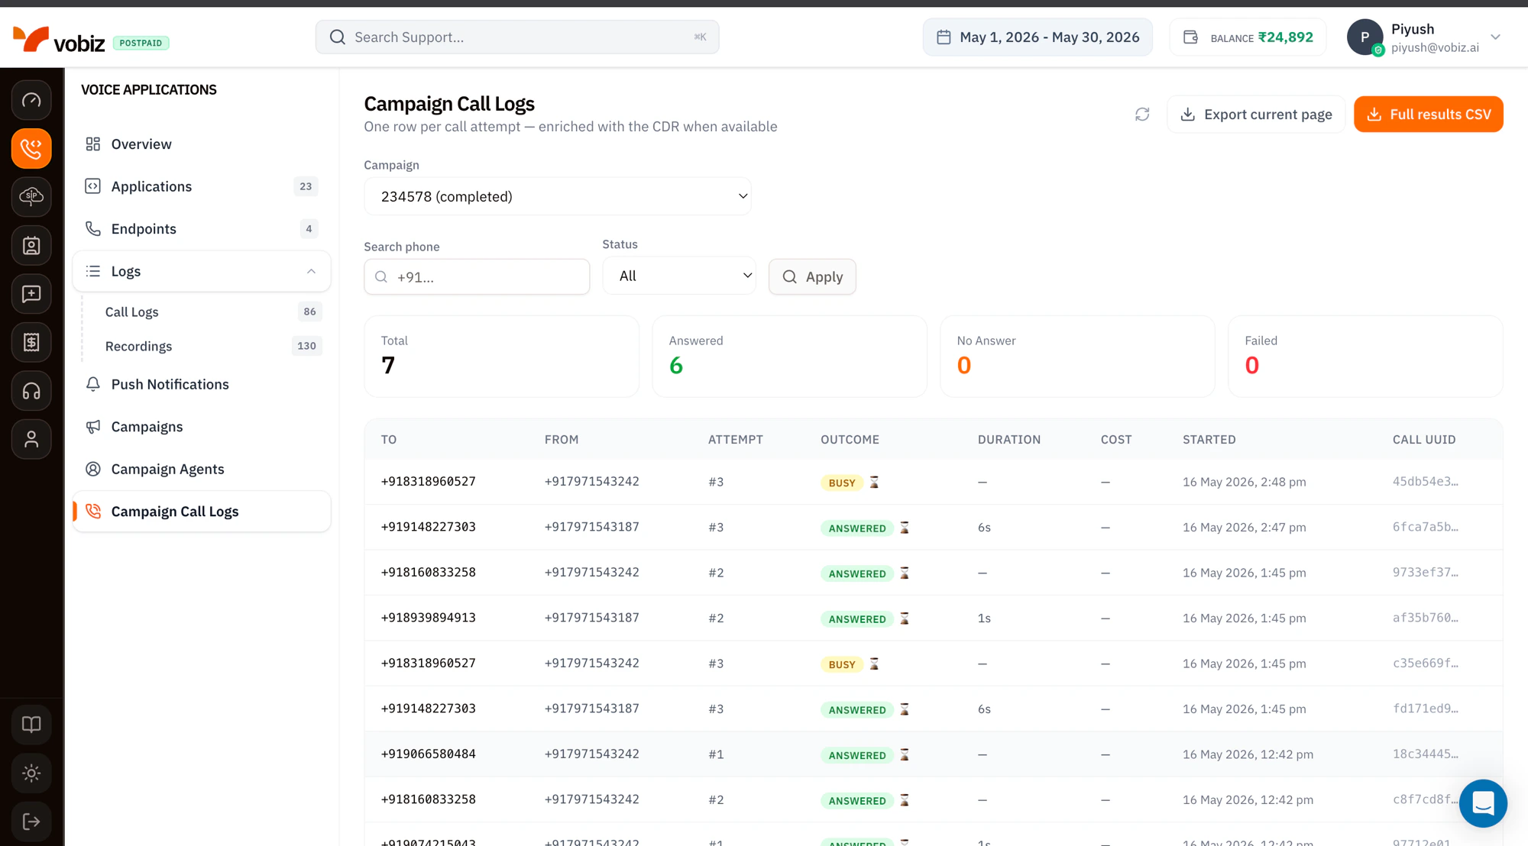
Task: Open the date range picker
Action: [x=1038, y=37]
